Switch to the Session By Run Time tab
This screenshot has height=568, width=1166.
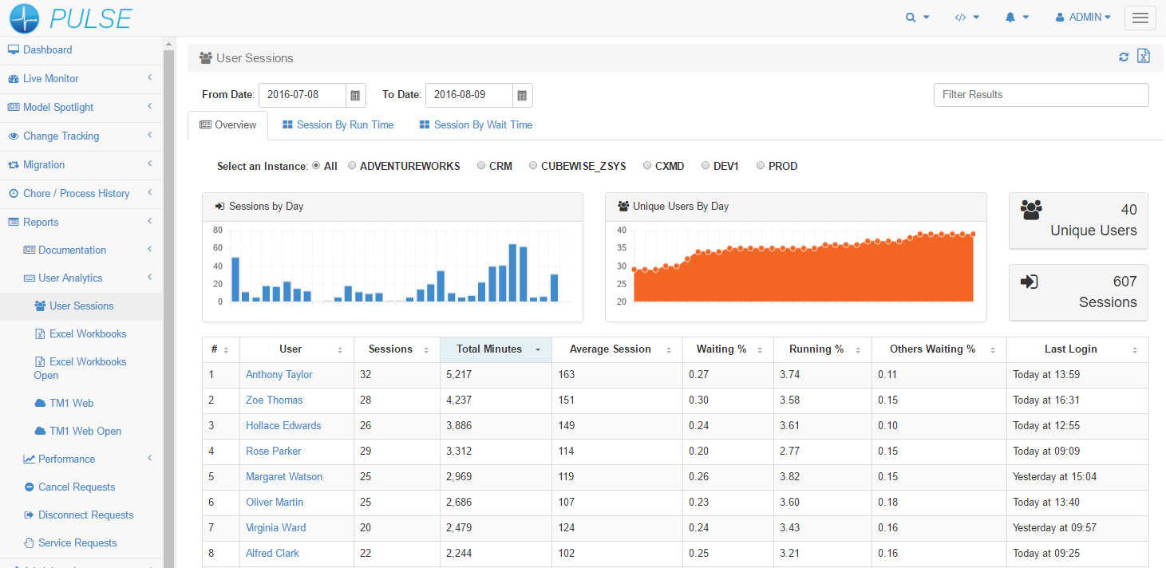coord(337,124)
